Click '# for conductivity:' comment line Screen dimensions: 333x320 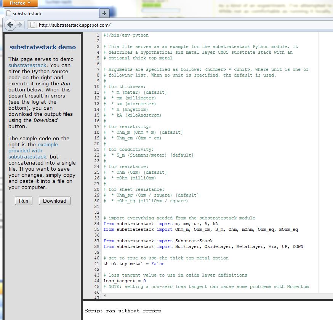point(128,149)
